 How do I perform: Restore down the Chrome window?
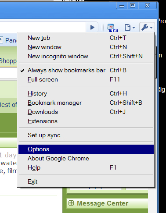pyautogui.click(x=133, y=6)
